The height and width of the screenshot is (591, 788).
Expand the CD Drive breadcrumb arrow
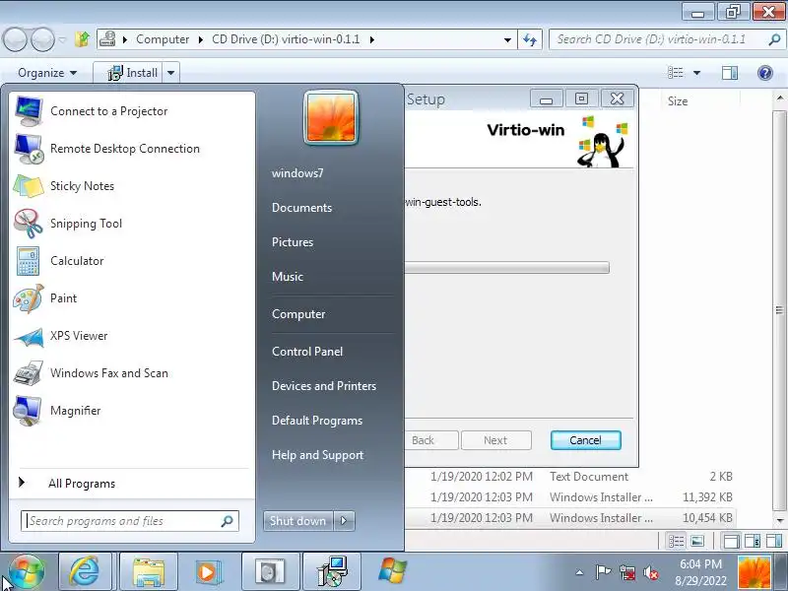click(372, 39)
